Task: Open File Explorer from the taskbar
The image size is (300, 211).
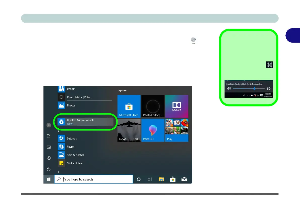Action: 161,179
